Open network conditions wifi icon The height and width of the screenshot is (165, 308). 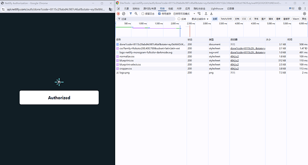point(199,13)
